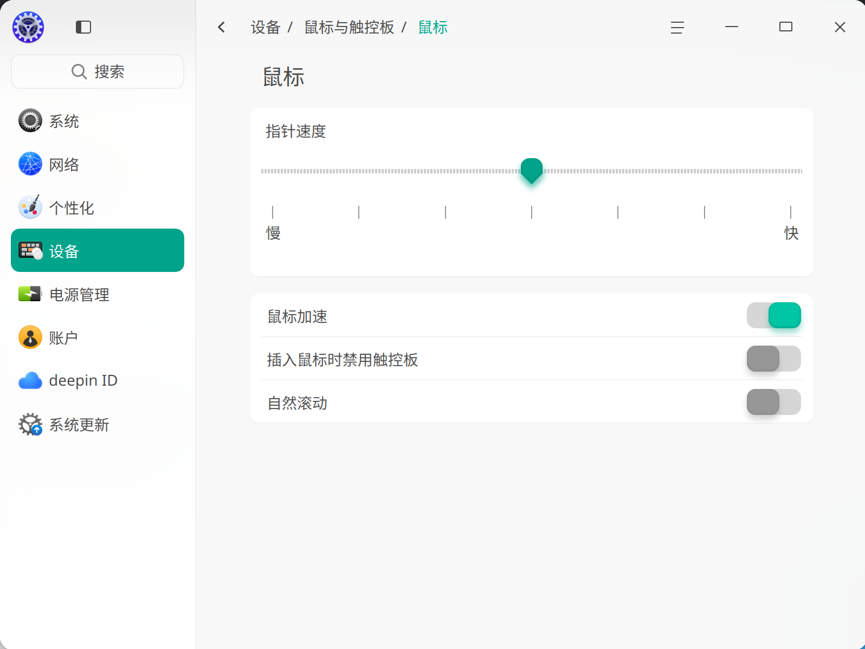Navigate to 设备 in the breadcrumb

(x=266, y=27)
